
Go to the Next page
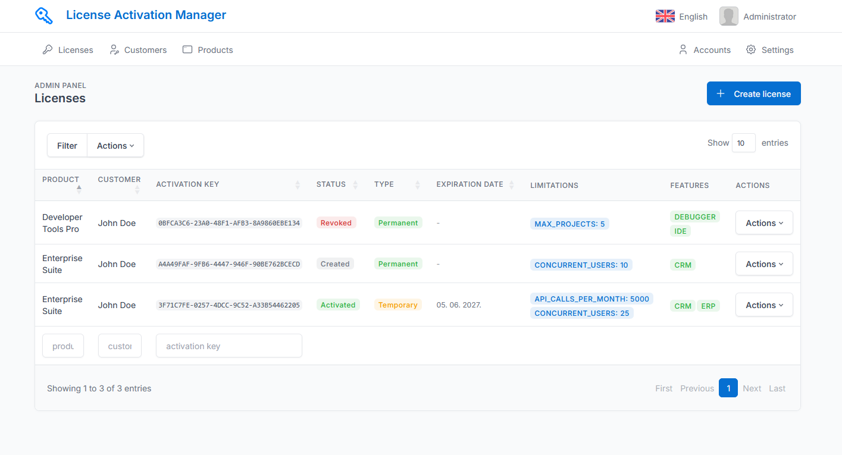pos(752,388)
